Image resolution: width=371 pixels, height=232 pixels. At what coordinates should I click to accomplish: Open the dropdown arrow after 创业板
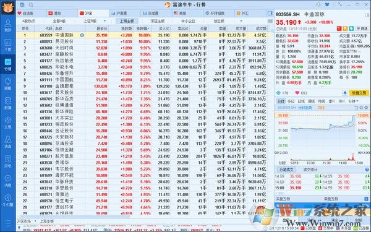(241, 21)
